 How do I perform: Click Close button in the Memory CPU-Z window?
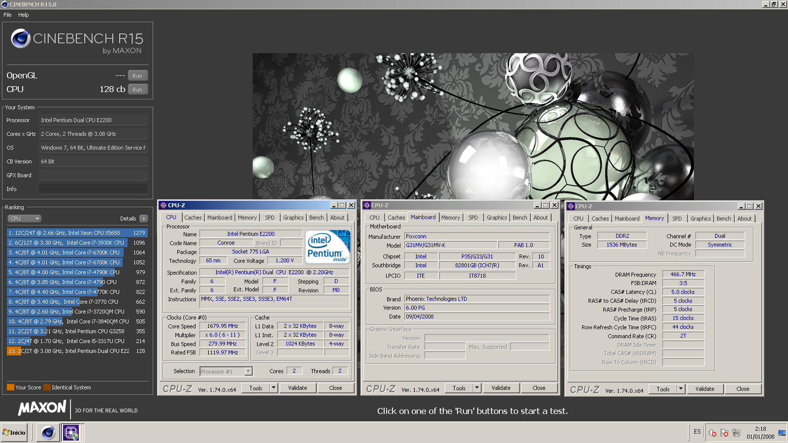(743, 389)
